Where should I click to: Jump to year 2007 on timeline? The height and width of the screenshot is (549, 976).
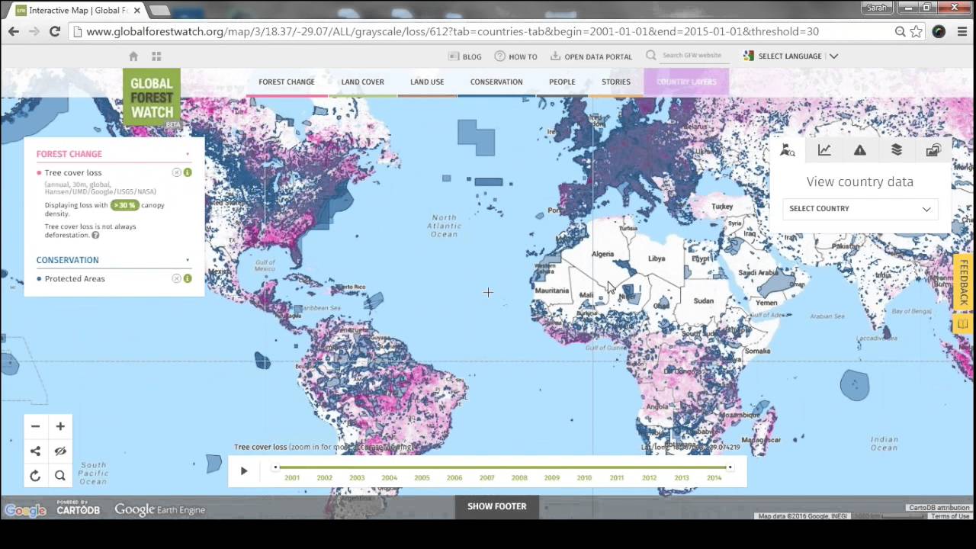(486, 478)
